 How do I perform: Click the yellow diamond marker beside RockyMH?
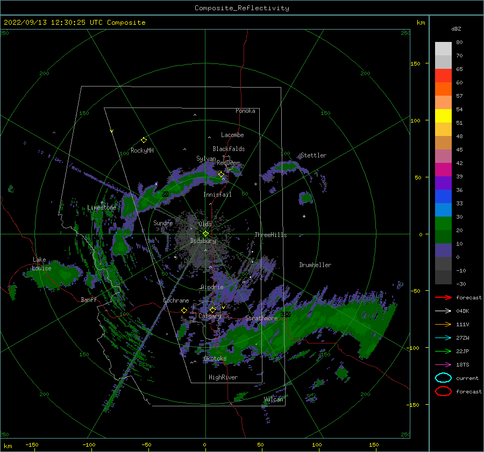(144, 140)
